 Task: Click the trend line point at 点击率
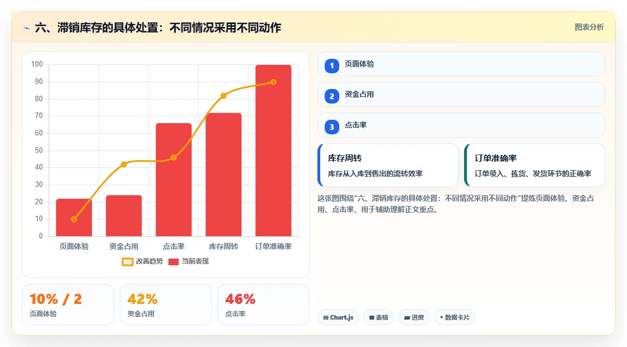(x=174, y=157)
